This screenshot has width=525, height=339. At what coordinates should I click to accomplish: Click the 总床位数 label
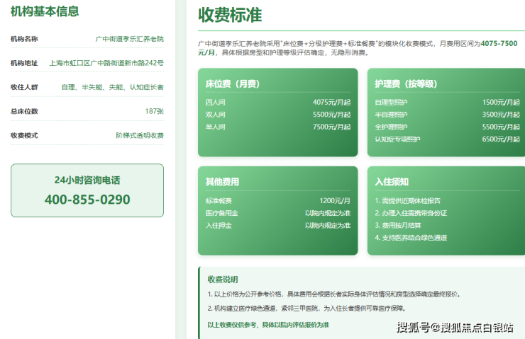(x=24, y=111)
